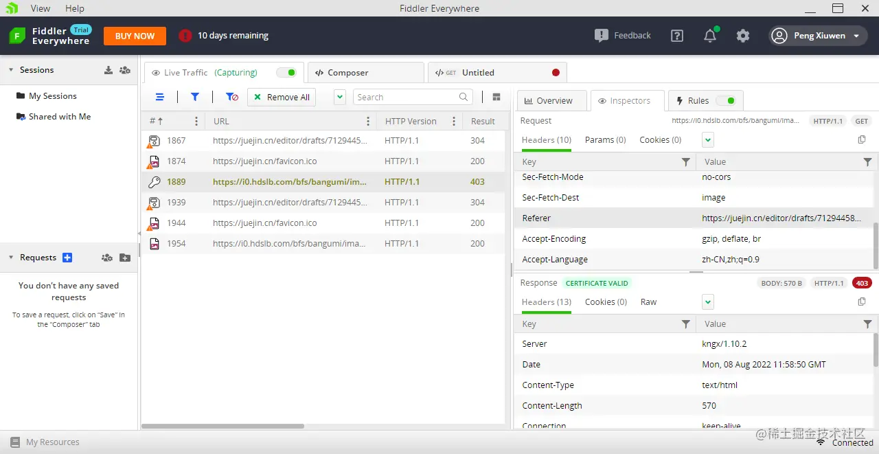Screen dimensions: 879x454
Task: Filter the response Key column
Action: pos(685,324)
